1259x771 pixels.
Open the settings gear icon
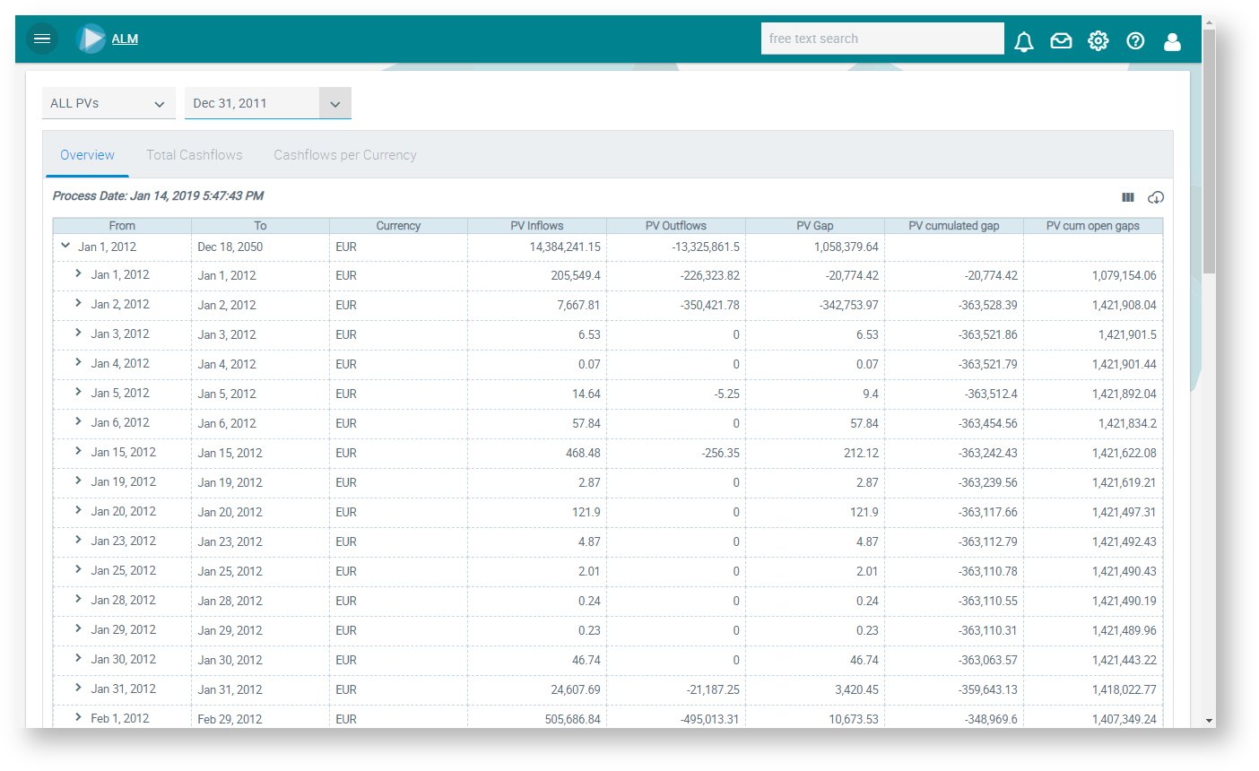coord(1098,41)
